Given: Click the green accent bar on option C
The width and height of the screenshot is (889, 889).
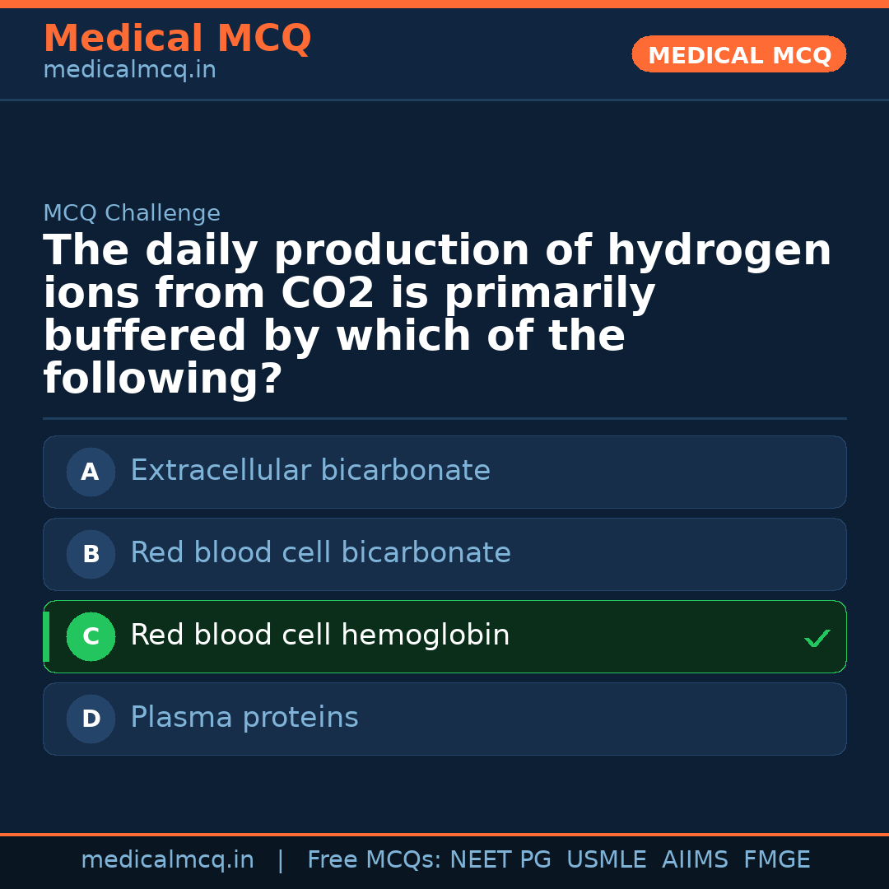Looking at the screenshot, I should [46, 637].
